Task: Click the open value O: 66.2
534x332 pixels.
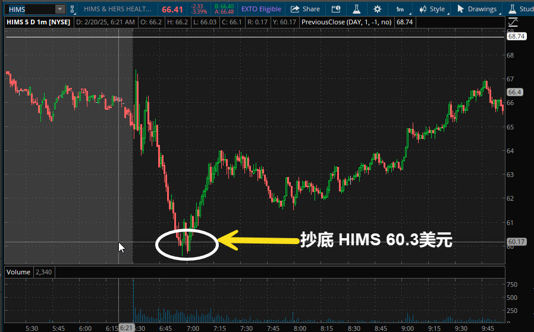Action: (151, 23)
